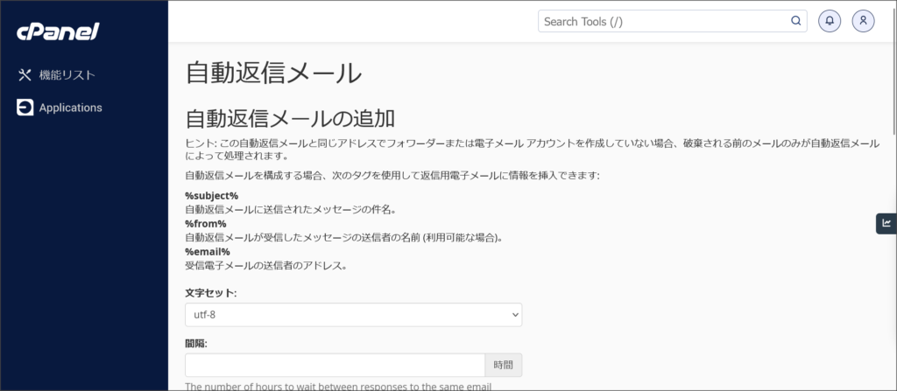Open the 文字セット utf-8 dropdown
The image size is (897, 391).
(x=353, y=315)
